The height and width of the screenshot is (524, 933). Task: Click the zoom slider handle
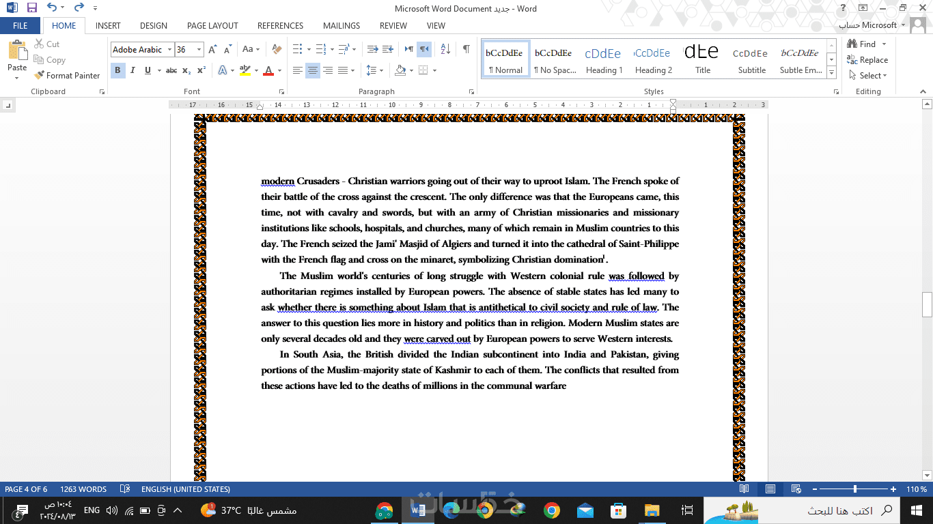tap(855, 489)
